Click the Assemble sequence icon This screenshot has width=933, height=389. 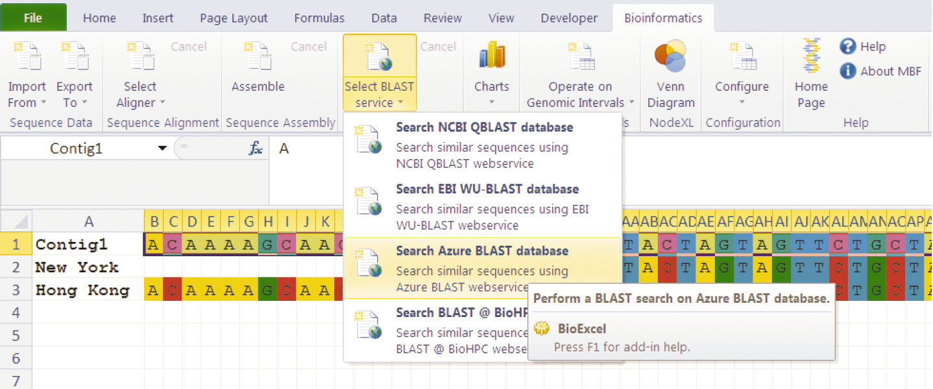point(258,57)
